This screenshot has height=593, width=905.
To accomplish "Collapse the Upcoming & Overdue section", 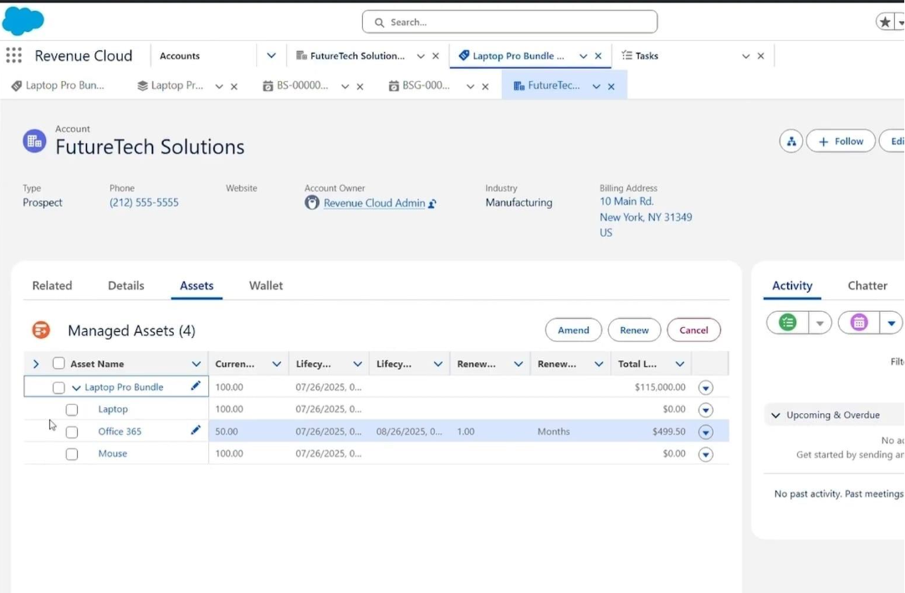I will [x=775, y=416].
